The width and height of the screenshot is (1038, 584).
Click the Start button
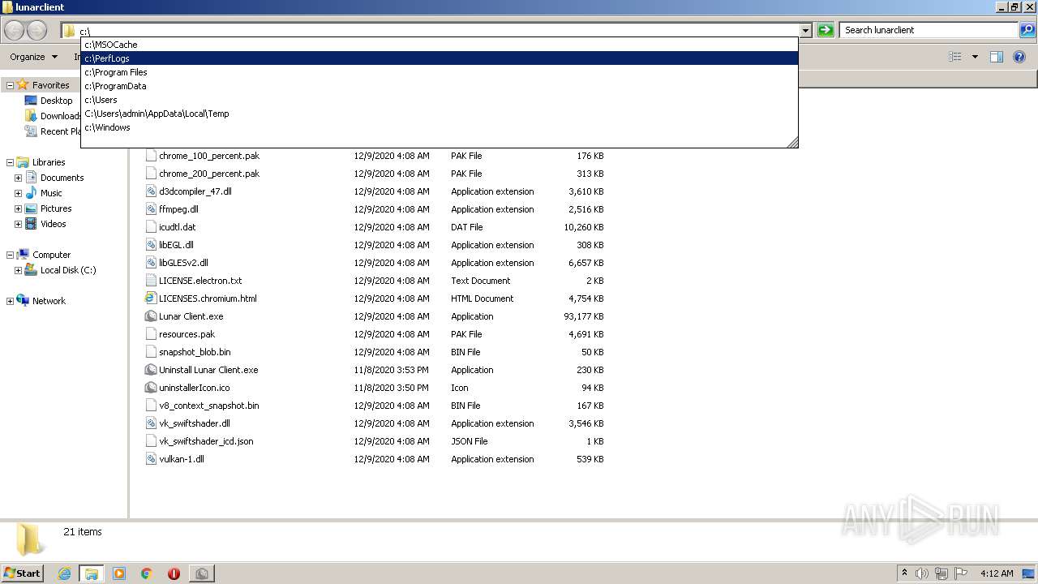pyautogui.click(x=23, y=573)
